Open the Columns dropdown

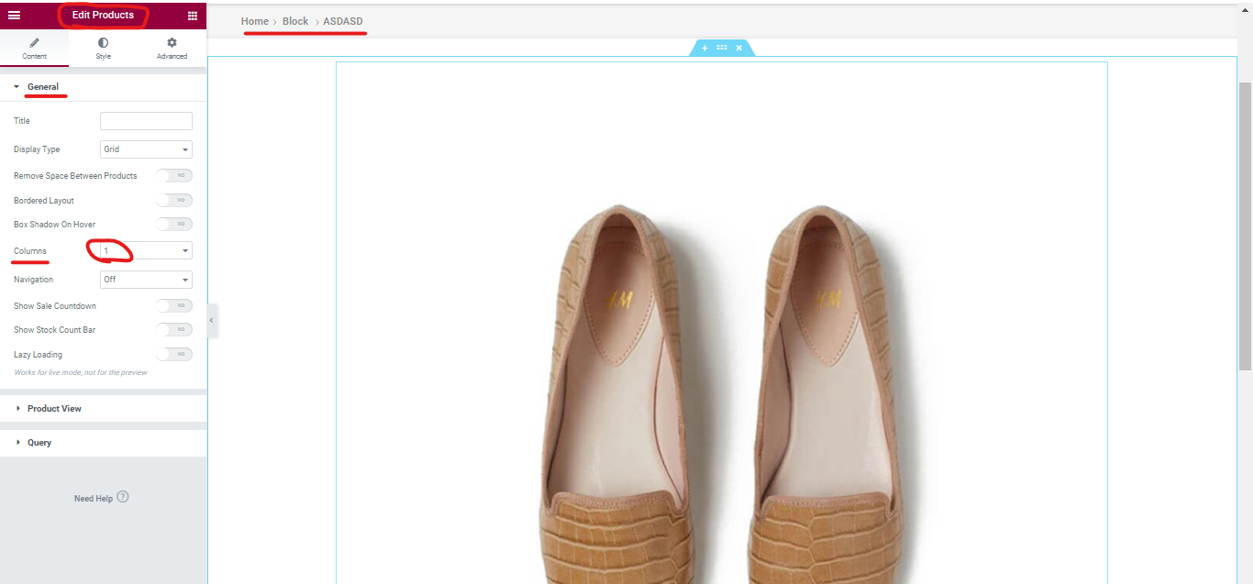click(146, 250)
